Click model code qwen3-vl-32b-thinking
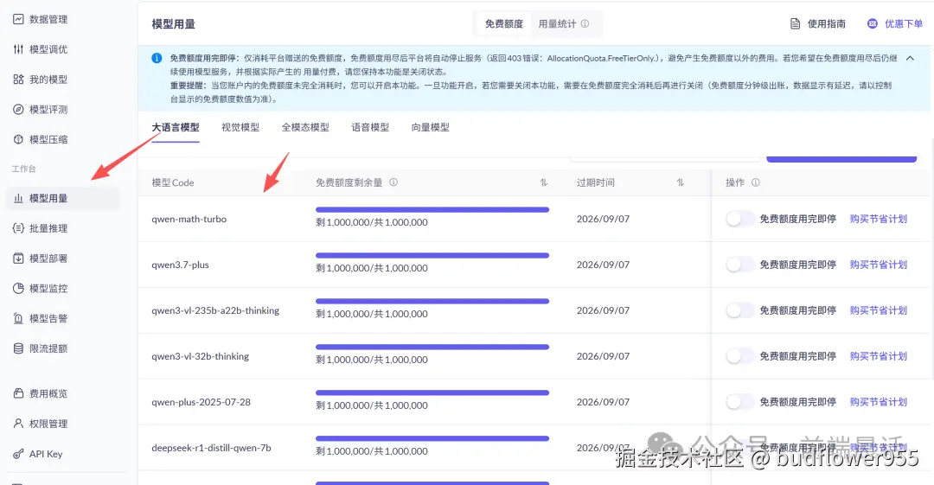Screen dimensions: 934x485 click(201, 356)
